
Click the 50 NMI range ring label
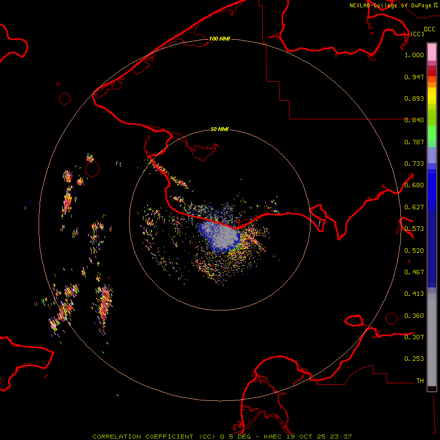coord(220,130)
